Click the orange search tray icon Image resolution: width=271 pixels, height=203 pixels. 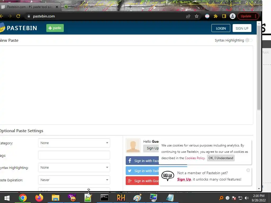221,198
